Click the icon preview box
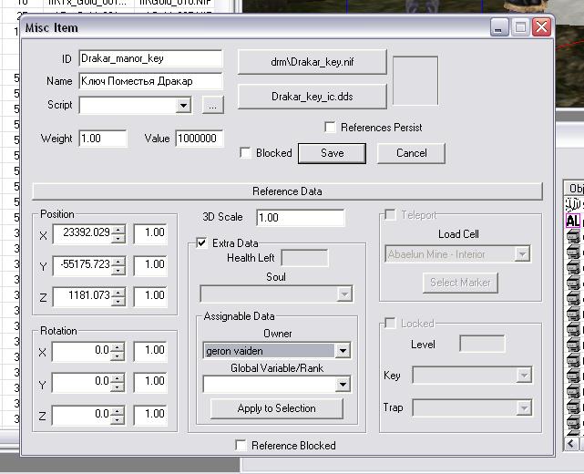The width and height of the screenshot is (584, 474). tap(415, 80)
